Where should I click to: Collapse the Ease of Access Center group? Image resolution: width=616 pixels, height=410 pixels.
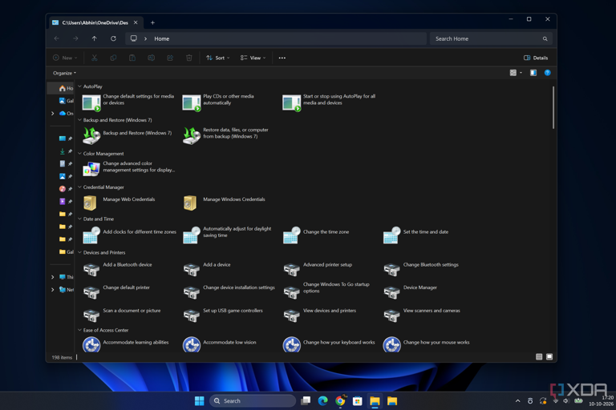click(79, 331)
